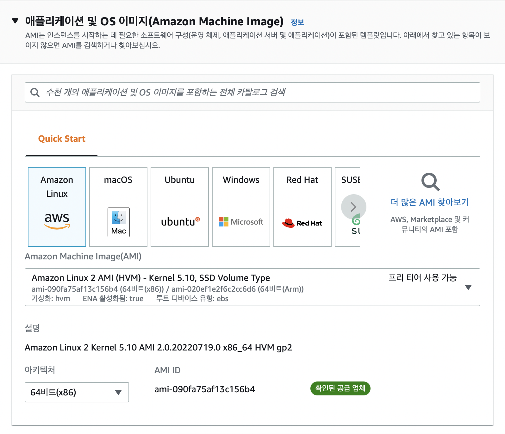Switch to the Quick Start tab
The height and width of the screenshot is (434, 505).
tap(62, 139)
